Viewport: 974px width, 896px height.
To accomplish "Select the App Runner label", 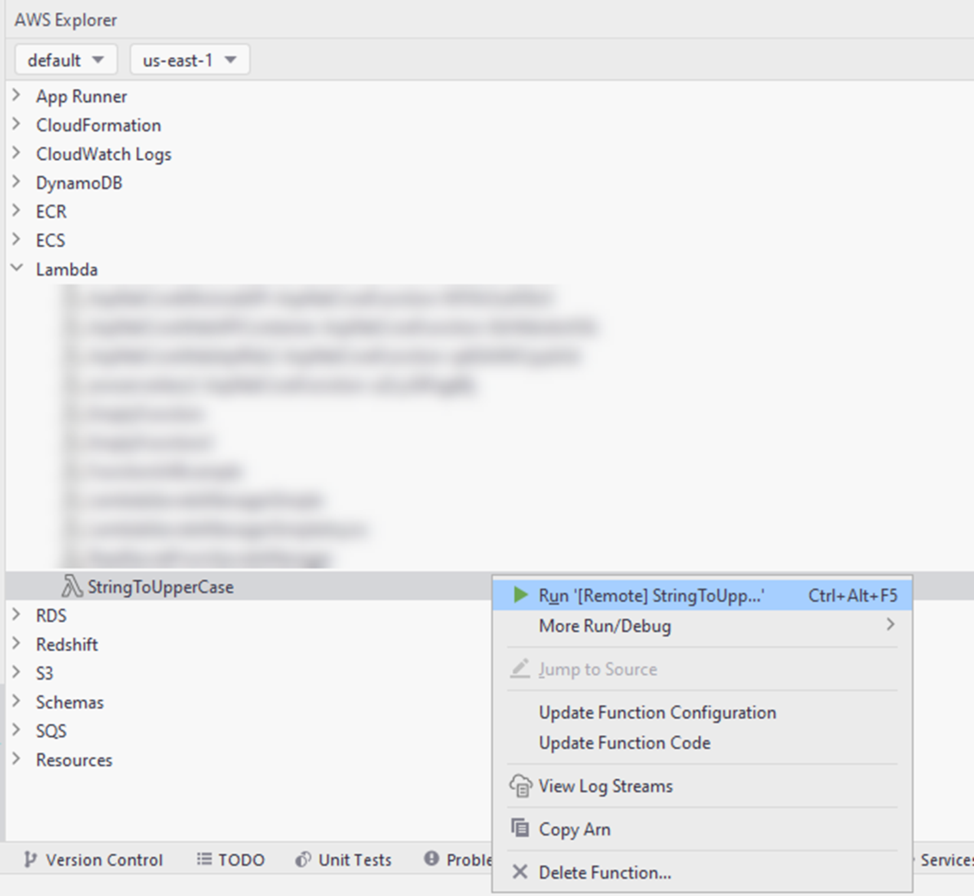I will (82, 97).
